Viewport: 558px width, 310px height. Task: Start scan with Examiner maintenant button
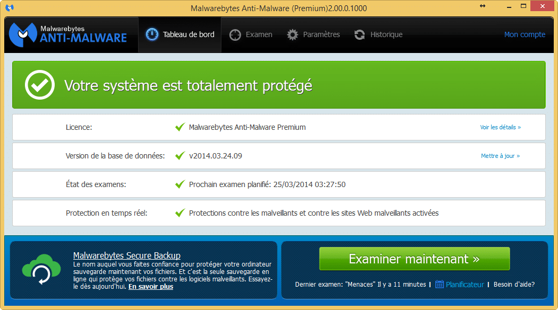[415, 259]
